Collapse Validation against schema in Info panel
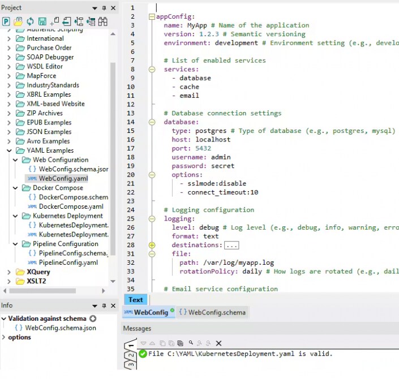 [3, 318]
